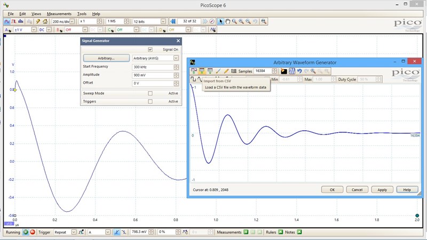The width and height of the screenshot is (427, 240).
Task: Stop capture with red stop button
Action: pyautogui.click(x=33, y=232)
